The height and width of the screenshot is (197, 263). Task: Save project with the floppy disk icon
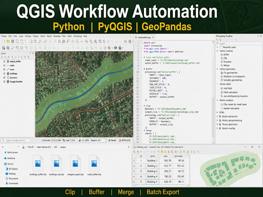tap(13, 41)
